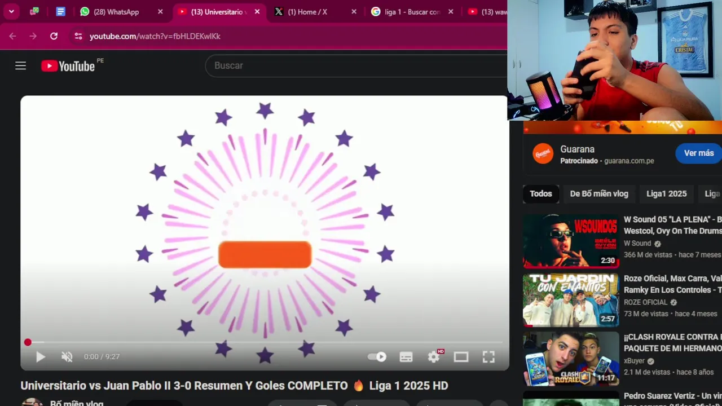Open the pinned Google Docs tab
722x406 pixels.
tap(61, 11)
